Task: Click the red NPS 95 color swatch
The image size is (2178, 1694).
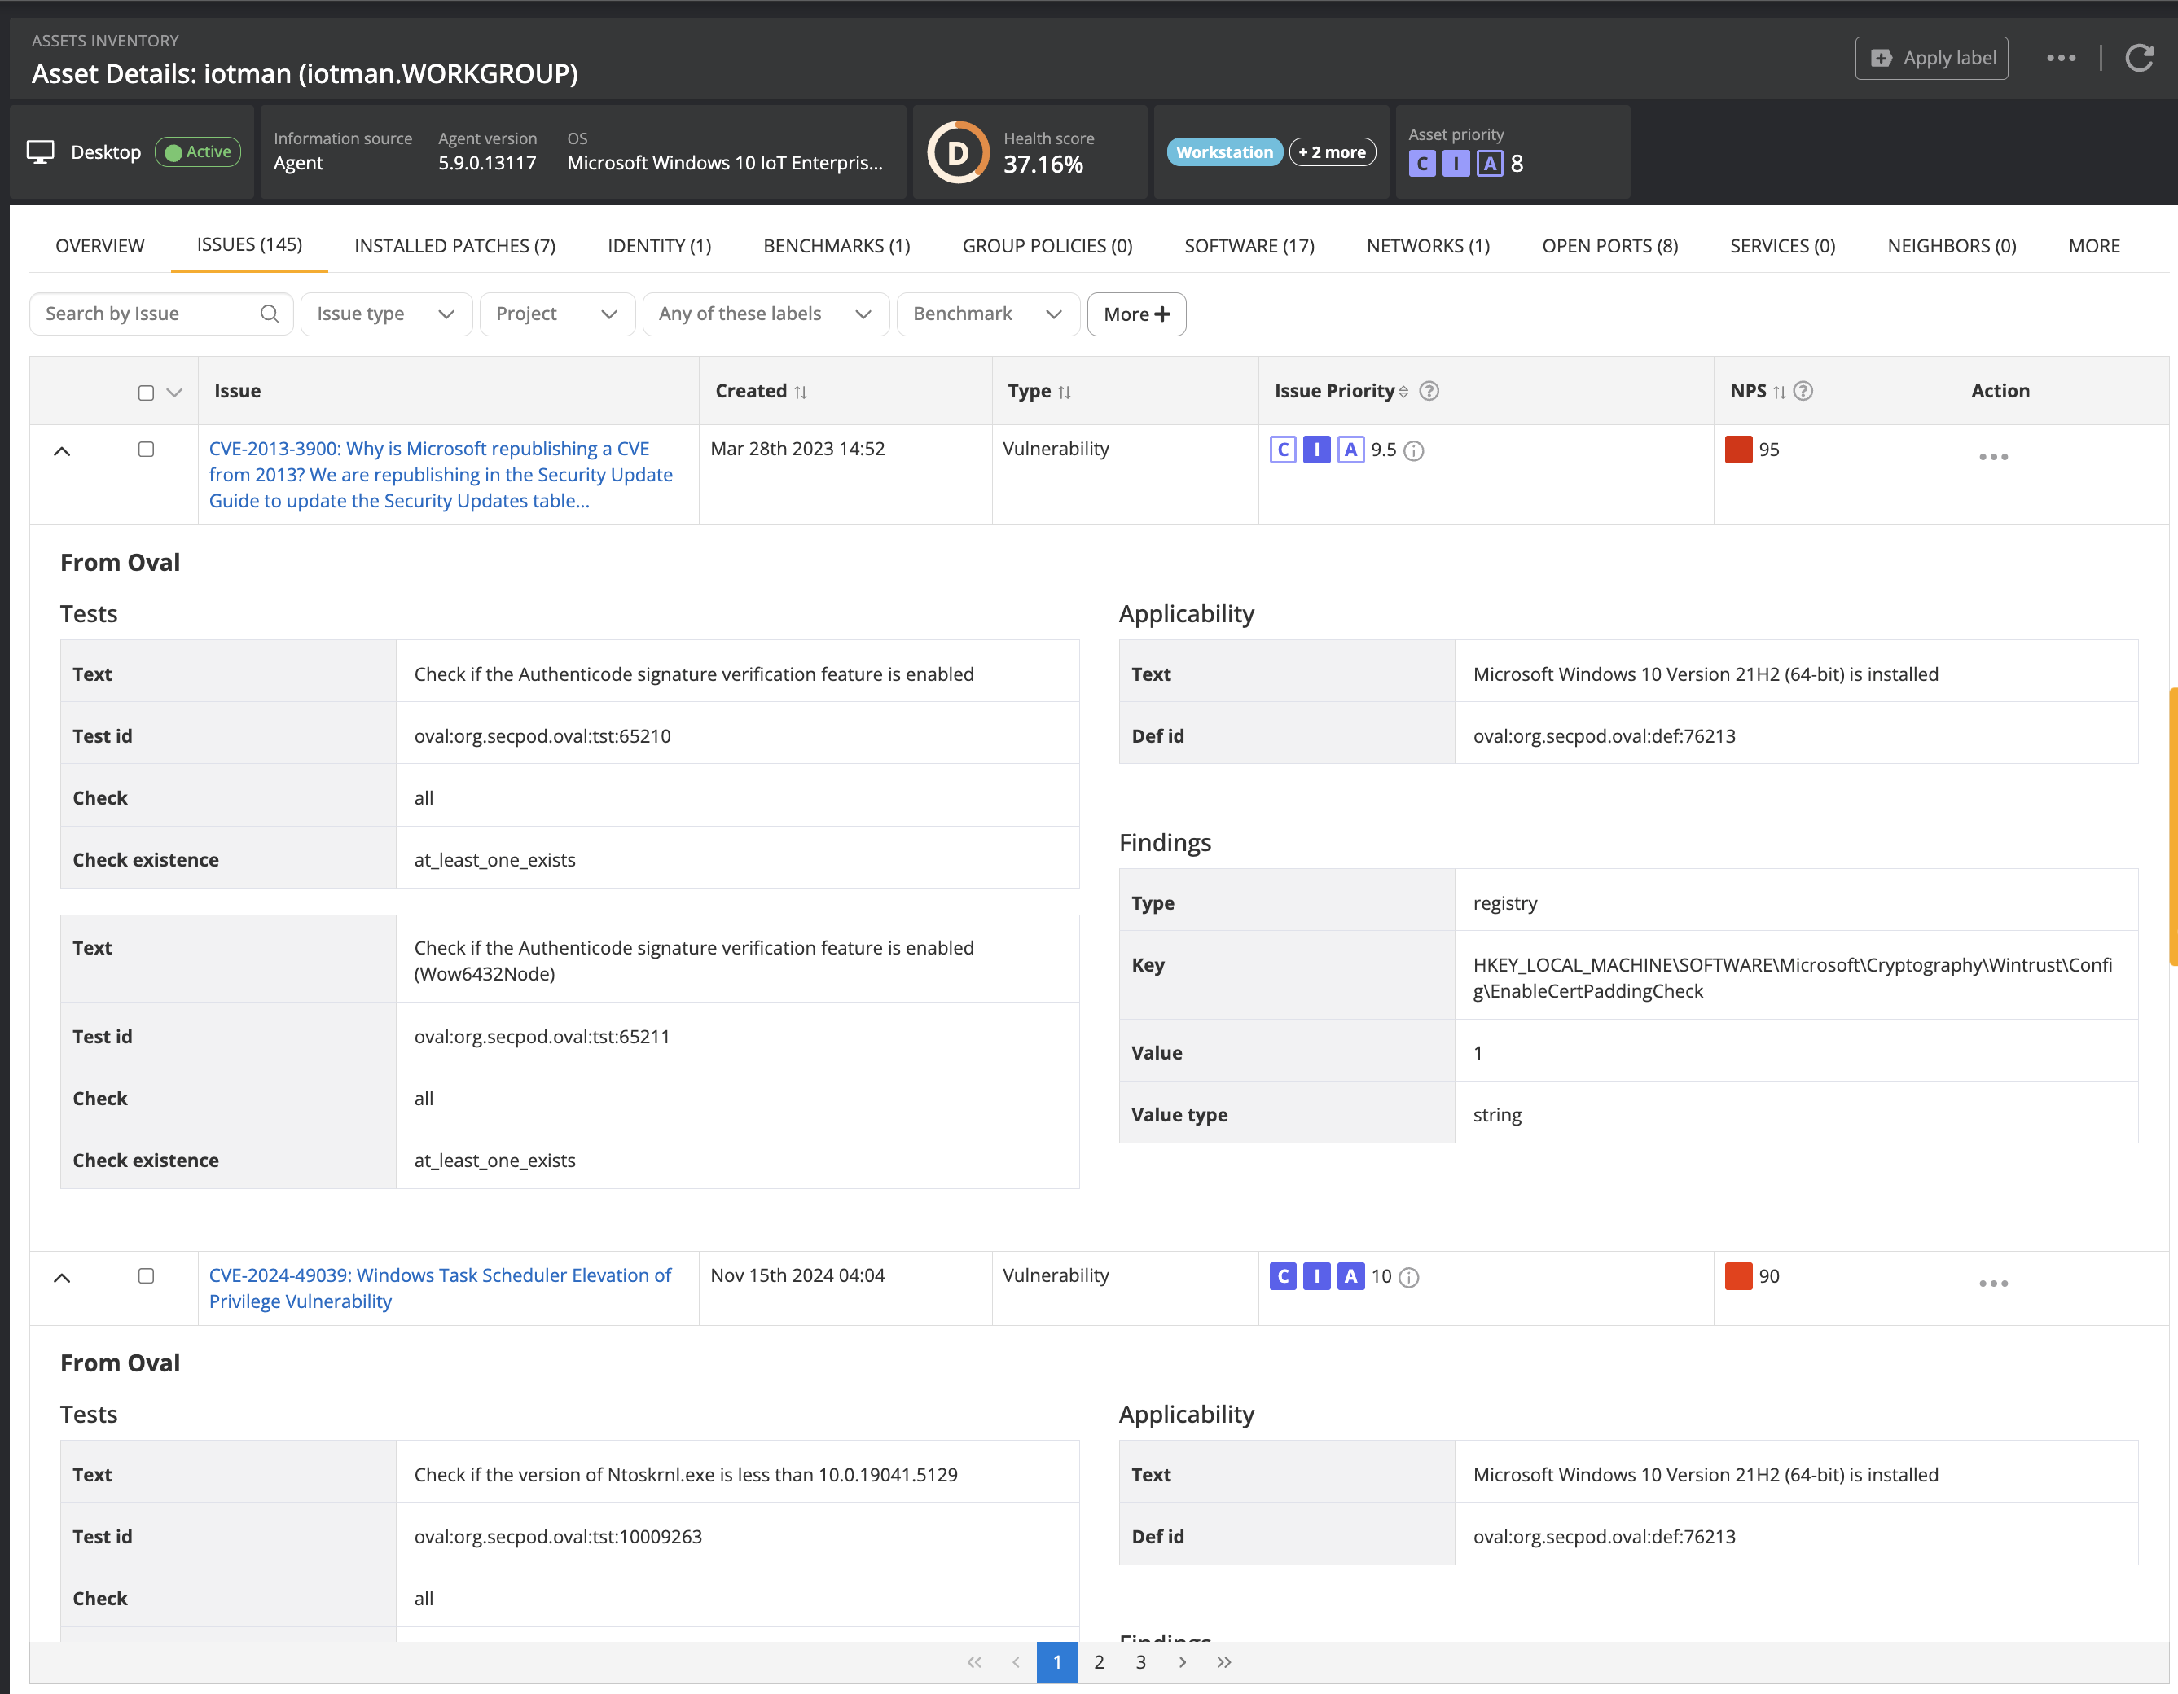Action: pyautogui.click(x=1738, y=450)
